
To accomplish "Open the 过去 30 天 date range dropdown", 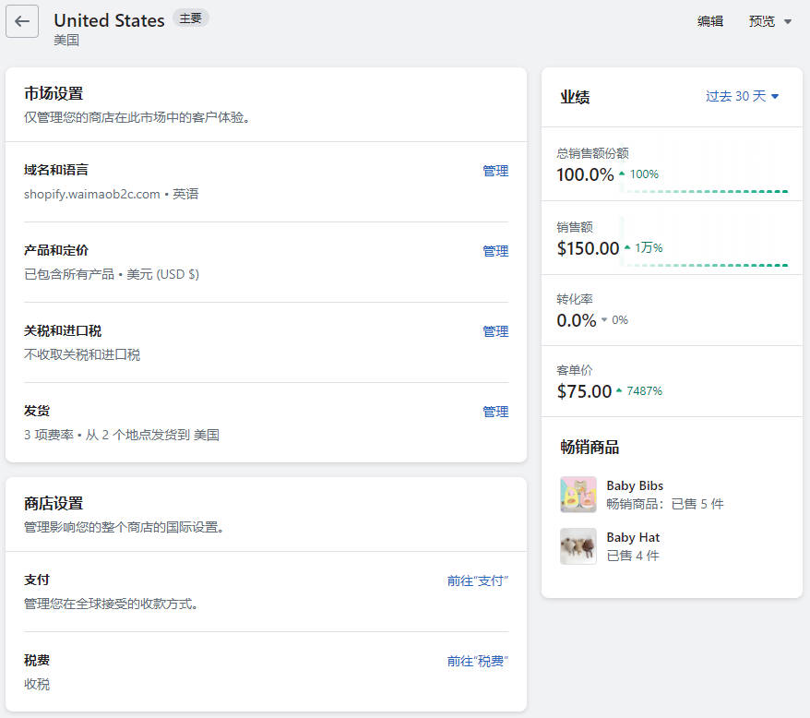I will pyautogui.click(x=742, y=96).
